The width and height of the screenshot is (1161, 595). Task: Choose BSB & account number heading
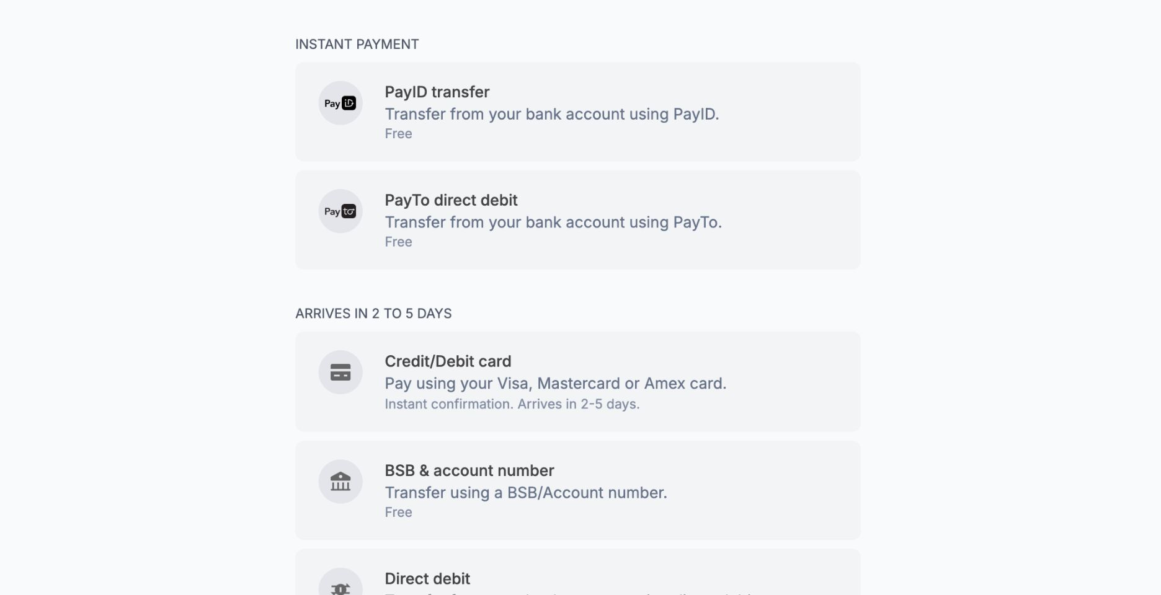coord(469,470)
